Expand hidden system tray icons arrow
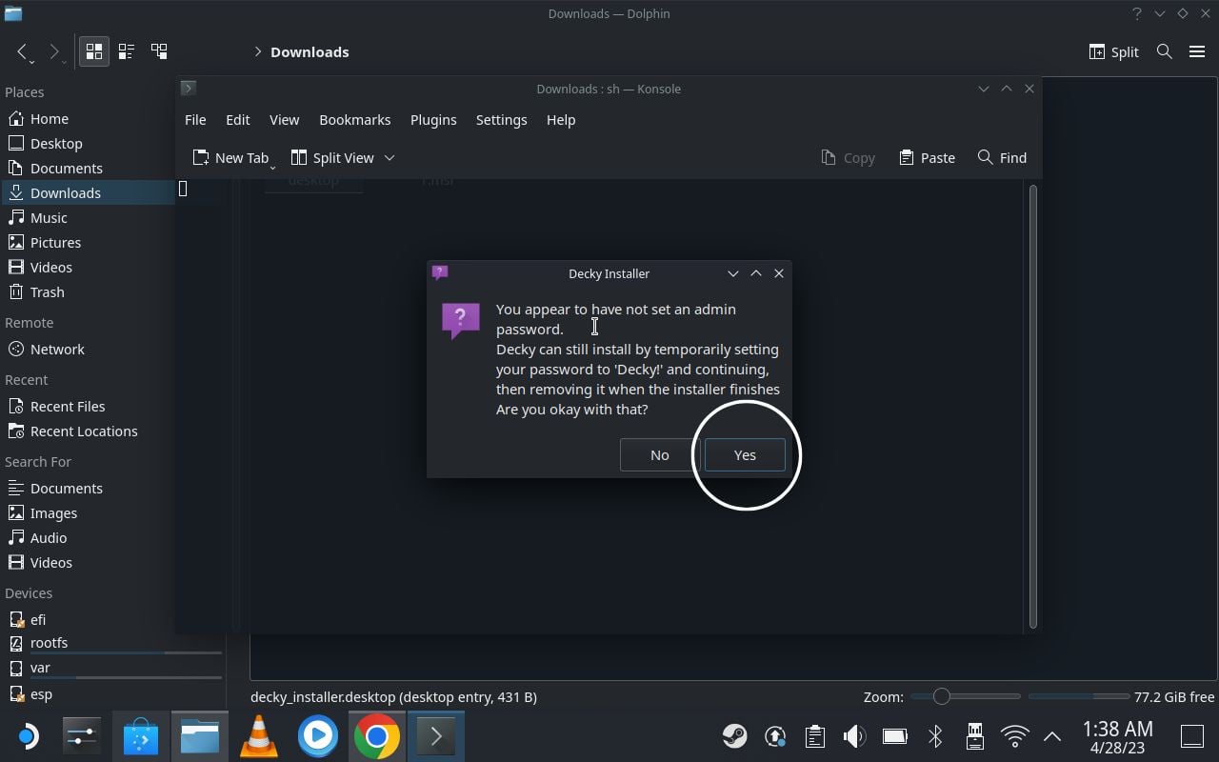Image resolution: width=1219 pixels, height=762 pixels. coord(1052,736)
